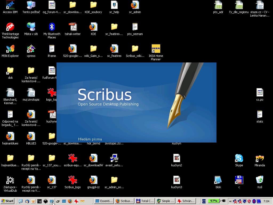This screenshot has width=273, height=205.
Task: Open the og_forum-4... desktop file
Action: tap(52, 7)
